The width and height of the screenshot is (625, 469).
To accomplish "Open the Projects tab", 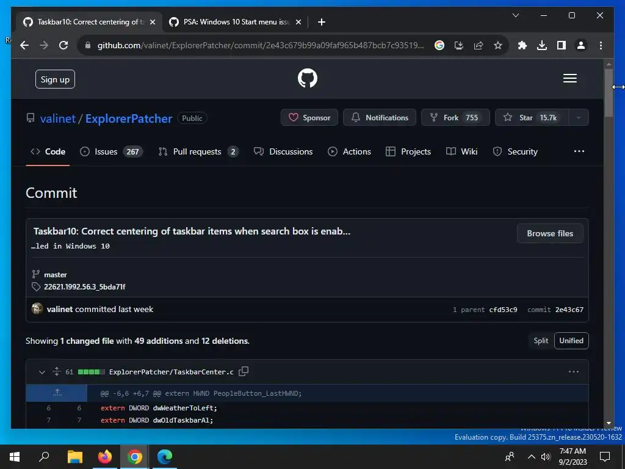I will click(x=408, y=151).
